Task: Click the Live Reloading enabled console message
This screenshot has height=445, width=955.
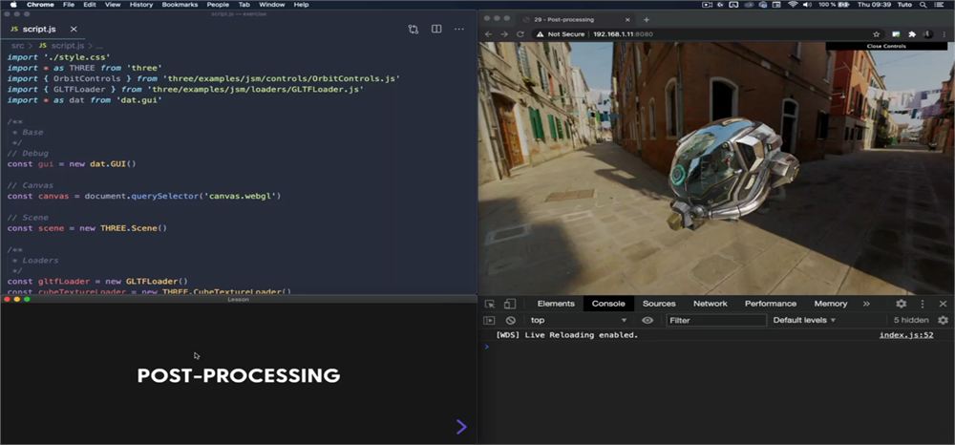Action: tap(567, 335)
